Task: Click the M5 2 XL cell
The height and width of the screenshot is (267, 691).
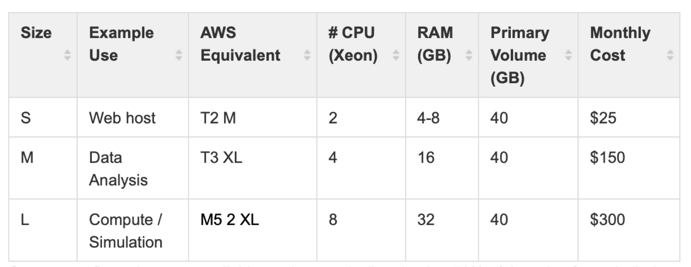Action: (230, 220)
